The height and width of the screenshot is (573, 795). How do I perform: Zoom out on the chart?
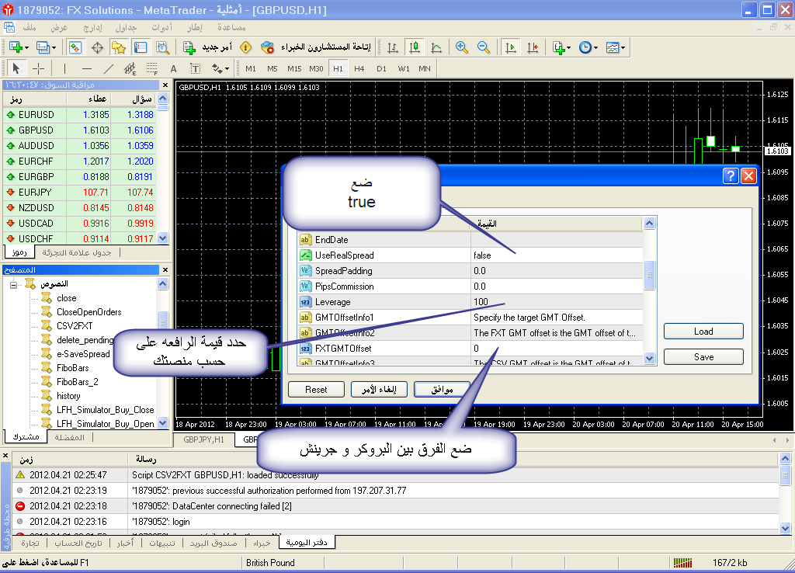click(x=484, y=47)
